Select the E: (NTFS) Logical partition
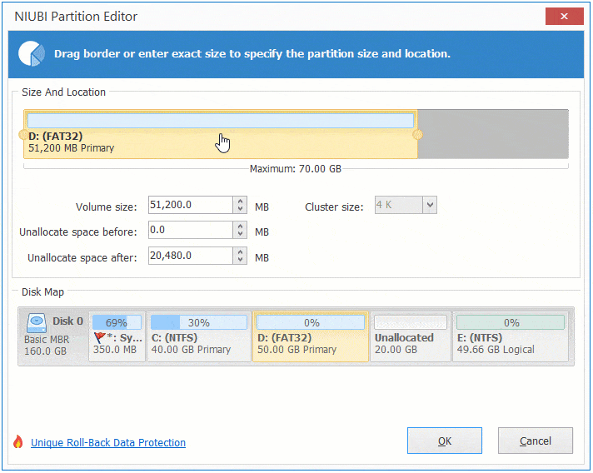The image size is (593, 473). click(x=510, y=336)
